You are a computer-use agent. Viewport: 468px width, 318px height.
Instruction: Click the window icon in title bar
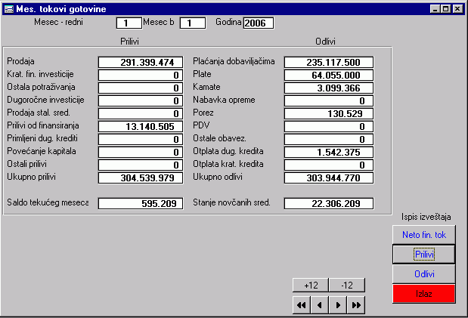[x=9, y=9]
